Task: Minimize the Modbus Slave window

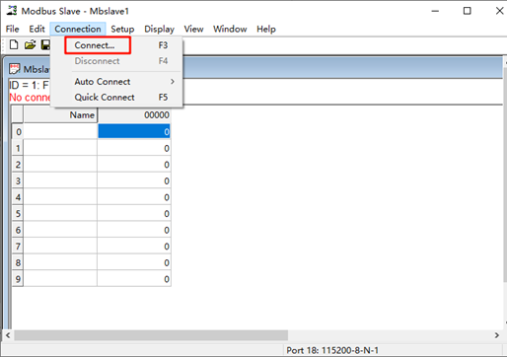Action: pyautogui.click(x=435, y=11)
